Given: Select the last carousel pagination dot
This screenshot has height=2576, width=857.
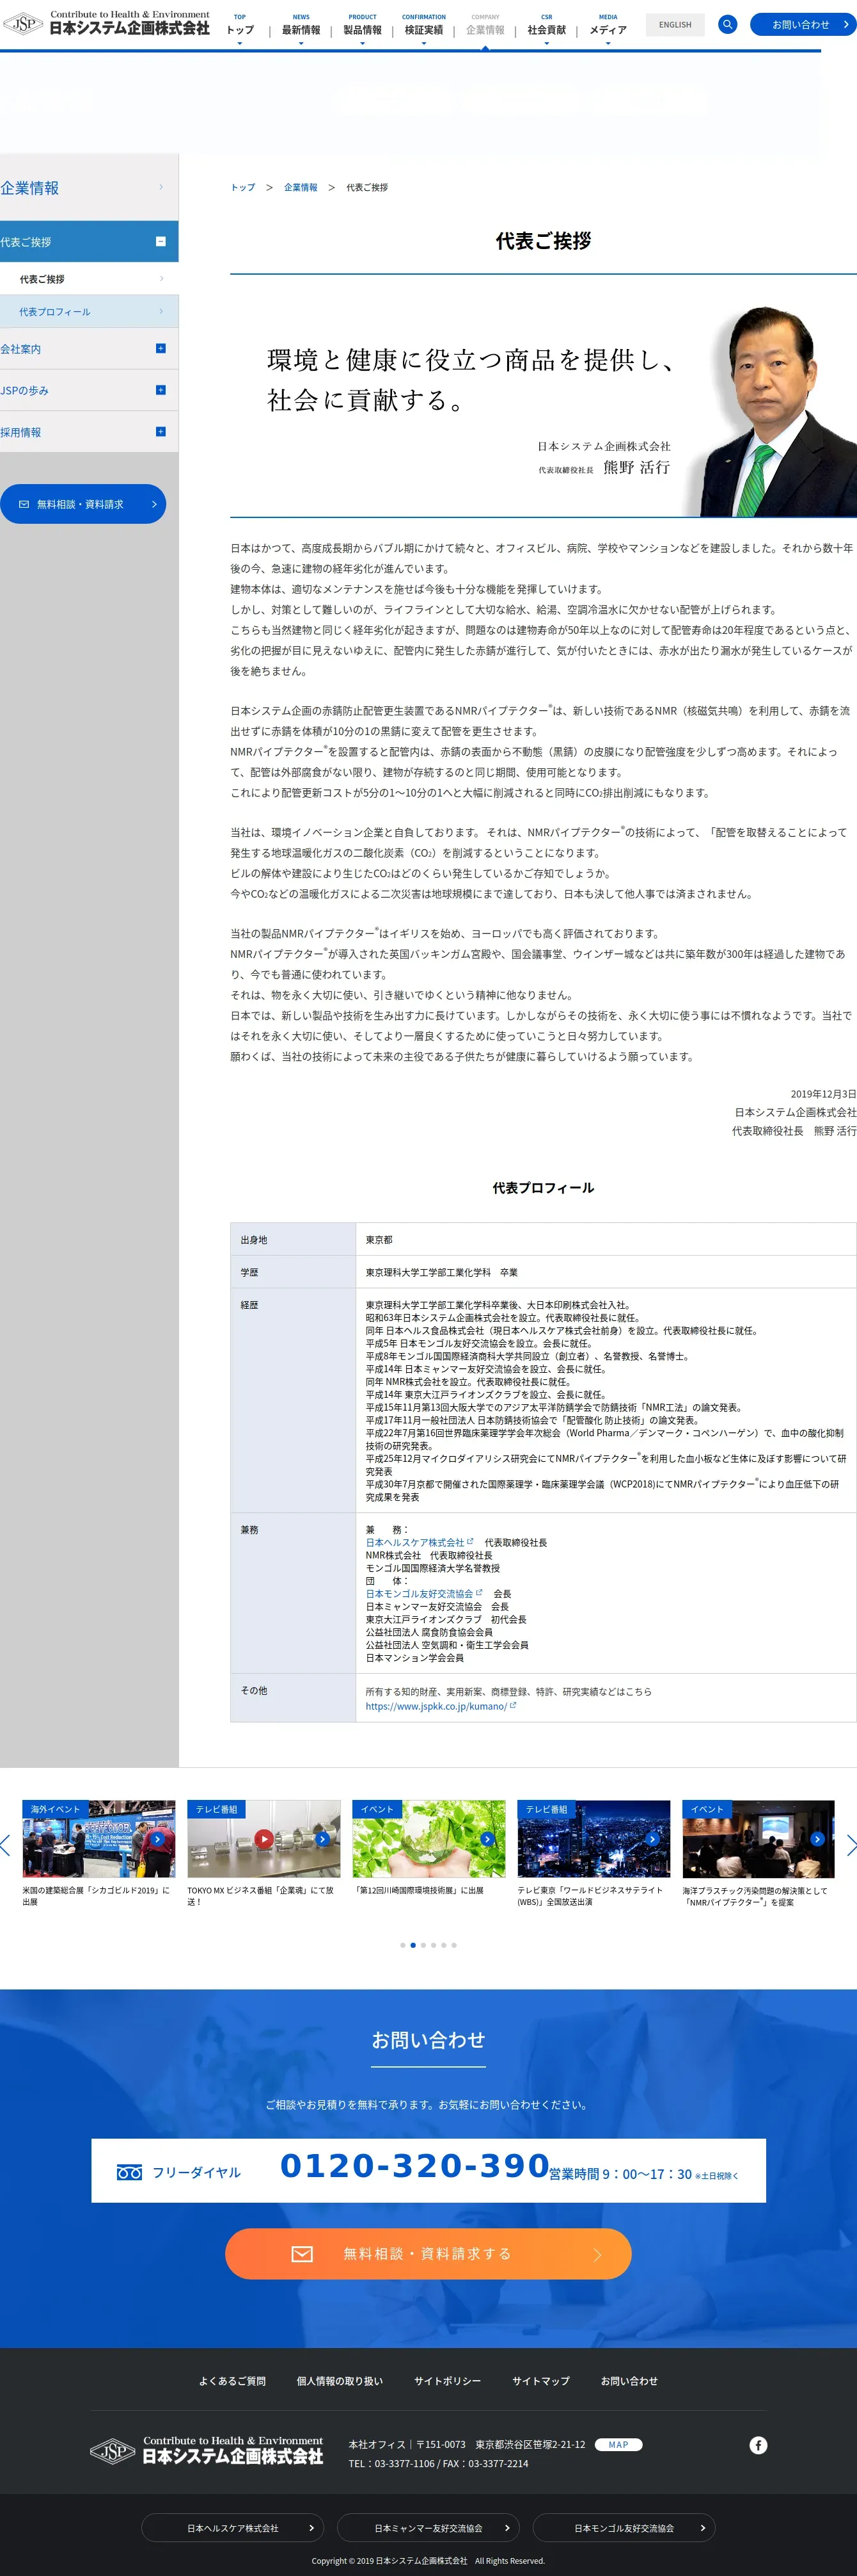Looking at the screenshot, I should pyautogui.click(x=453, y=1945).
